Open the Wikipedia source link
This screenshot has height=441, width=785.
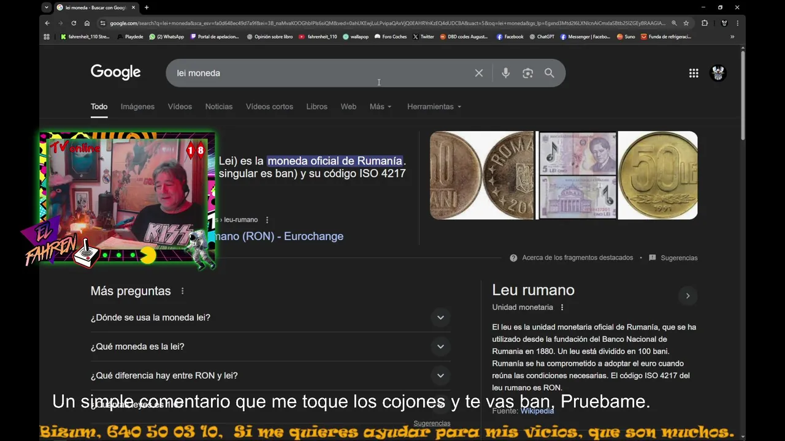coord(537,411)
